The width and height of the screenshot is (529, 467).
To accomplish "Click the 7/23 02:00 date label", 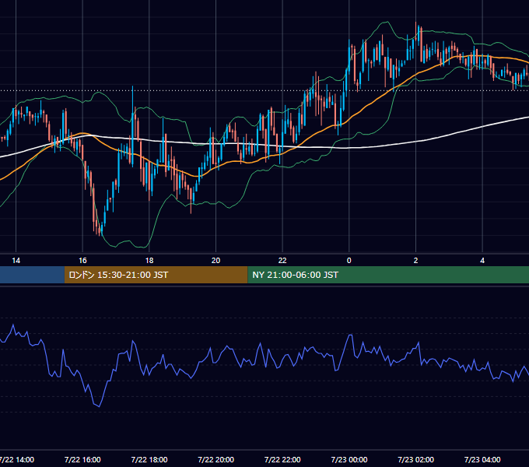I will click(415, 459).
